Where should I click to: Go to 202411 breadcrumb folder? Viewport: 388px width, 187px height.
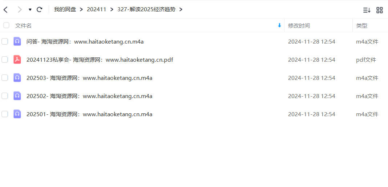pos(97,10)
